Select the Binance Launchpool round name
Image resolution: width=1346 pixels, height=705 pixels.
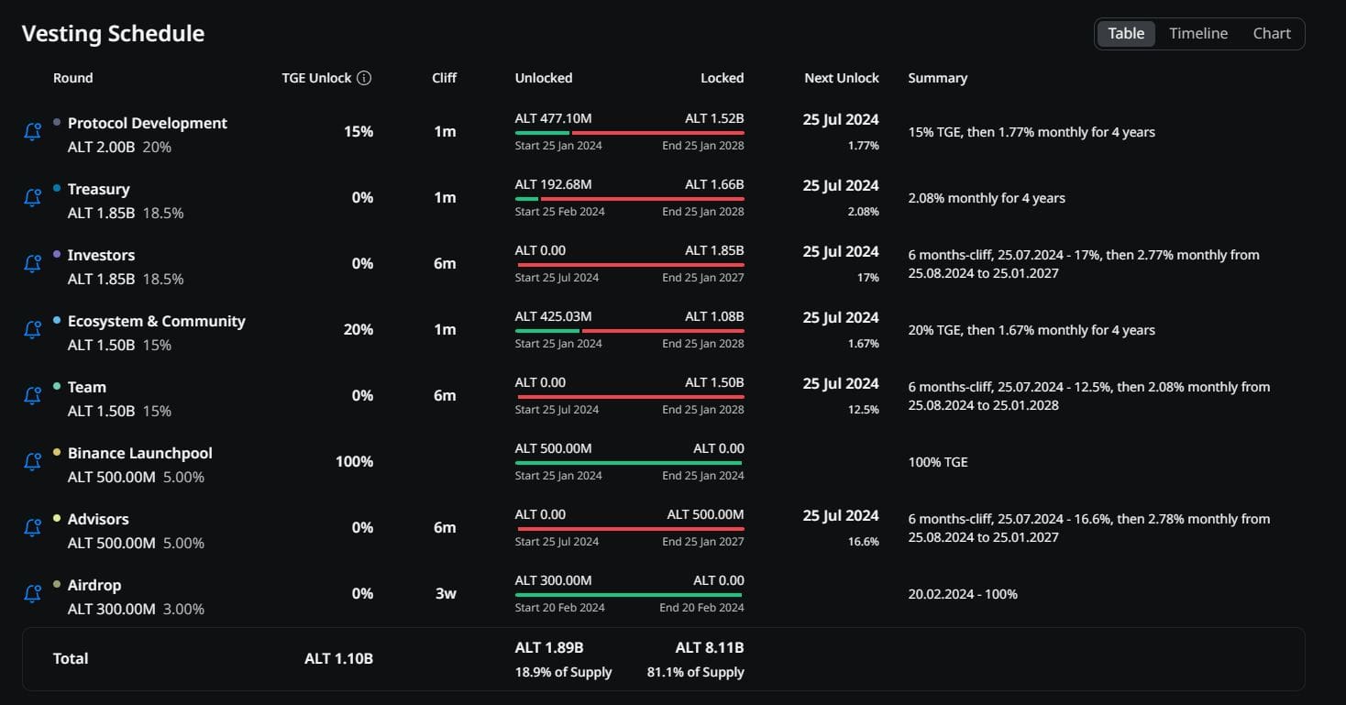[x=140, y=453]
